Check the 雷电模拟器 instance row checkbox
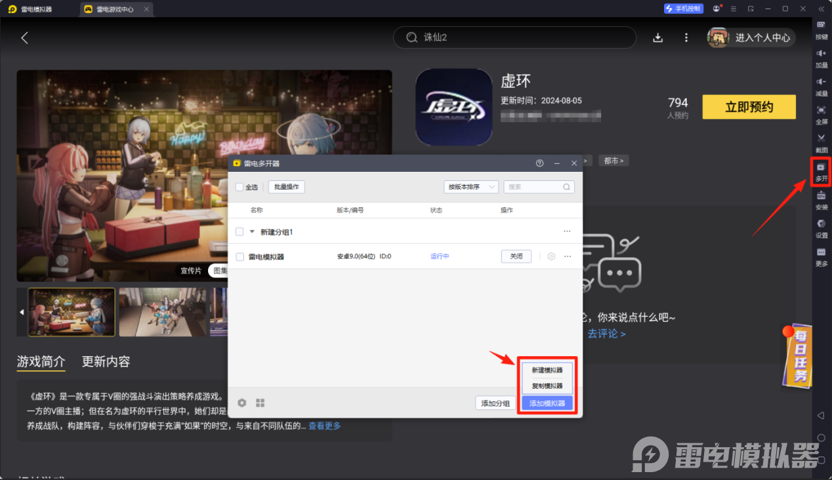The width and height of the screenshot is (832, 480). pyautogui.click(x=239, y=256)
